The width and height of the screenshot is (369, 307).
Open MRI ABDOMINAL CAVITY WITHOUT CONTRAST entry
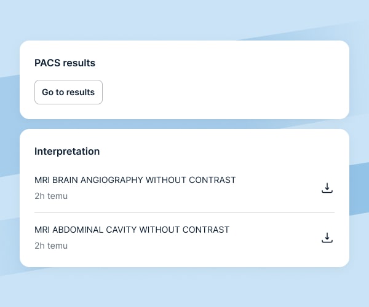coord(132,230)
